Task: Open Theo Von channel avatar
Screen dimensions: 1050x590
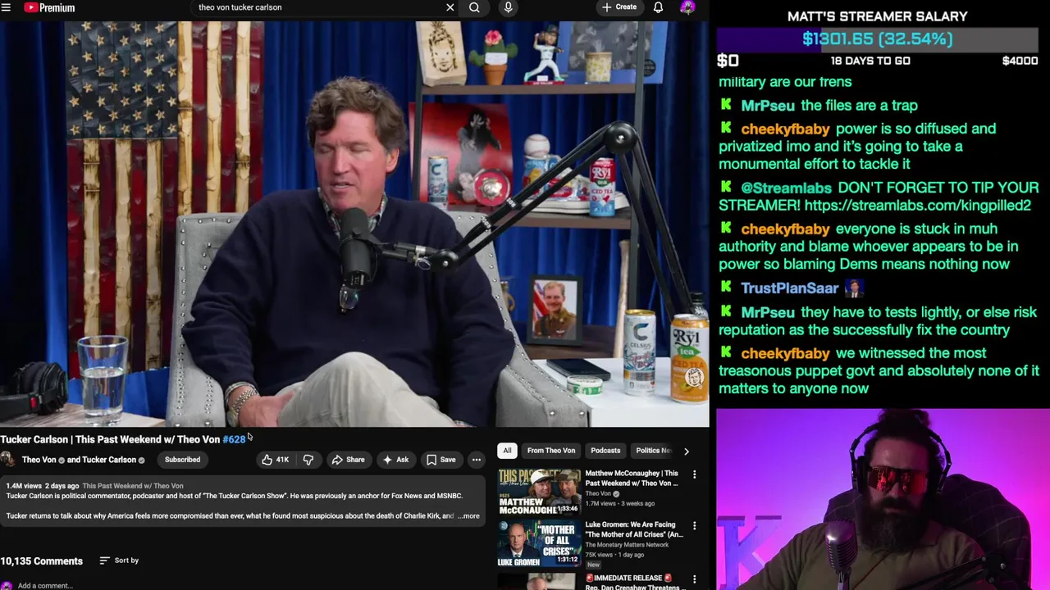Action: point(7,460)
